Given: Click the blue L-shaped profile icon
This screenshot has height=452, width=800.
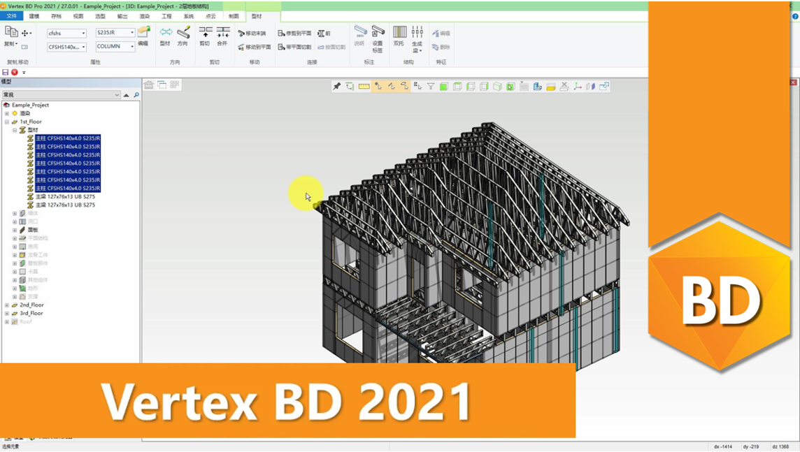Looking at the screenshot, I should (x=537, y=87).
